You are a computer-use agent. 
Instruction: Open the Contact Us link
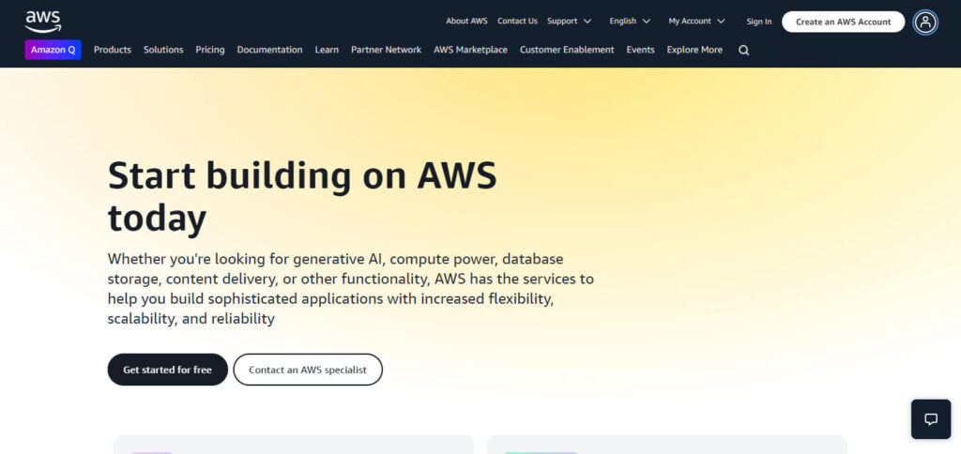click(x=517, y=21)
